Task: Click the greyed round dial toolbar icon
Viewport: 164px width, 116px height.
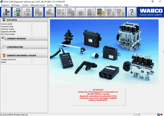Action: coord(81,12)
